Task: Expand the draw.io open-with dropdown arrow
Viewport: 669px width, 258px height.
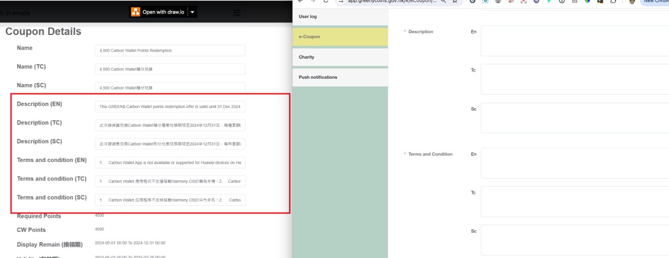Action: pos(192,12)
